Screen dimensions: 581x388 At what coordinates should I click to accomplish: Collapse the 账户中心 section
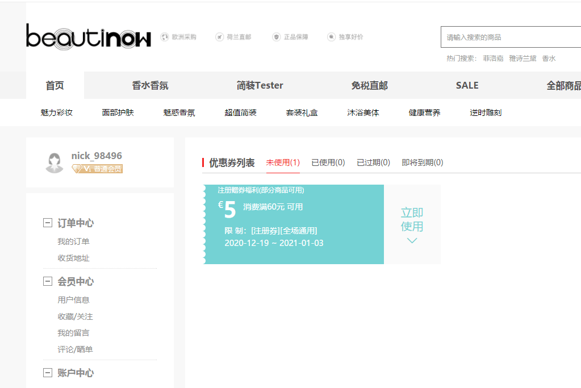pyautogui.click(x=48, y=373)
